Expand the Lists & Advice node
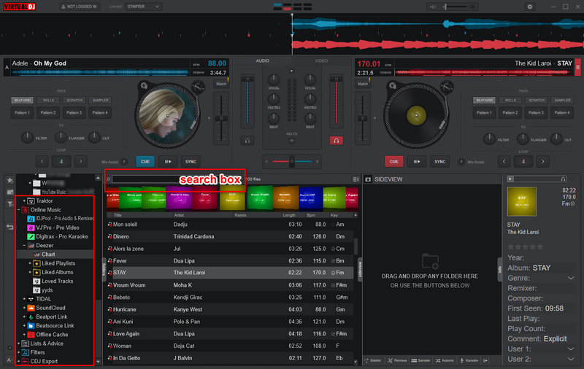Image resolution: width=584 pixels, height=369 pixels. tap(19, 343)
